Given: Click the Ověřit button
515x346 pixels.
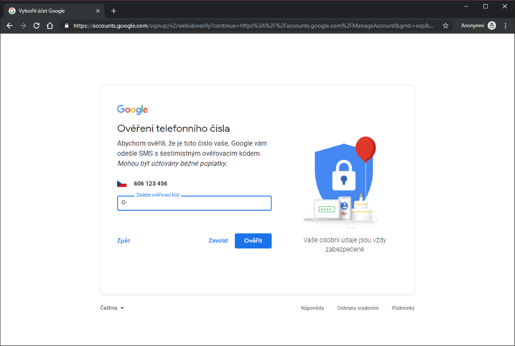Looking at the screenshot, I should coord(253,240).
